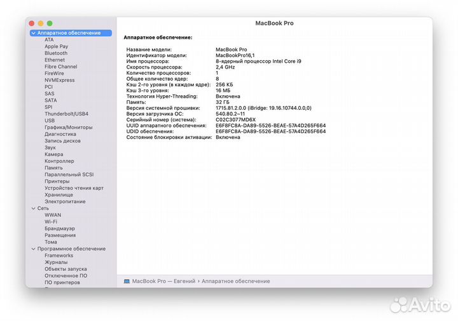Open the Frameworks entry
The height and width of the screenshot is (321, 458).
pyautogui.click(x=59, y=256)
